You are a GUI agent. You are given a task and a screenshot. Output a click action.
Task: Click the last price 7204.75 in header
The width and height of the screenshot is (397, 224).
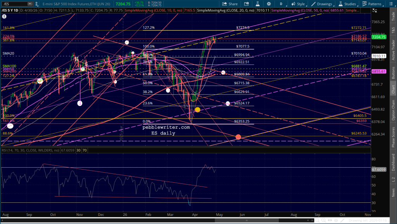pyautogui.click(x=123, y=4)
